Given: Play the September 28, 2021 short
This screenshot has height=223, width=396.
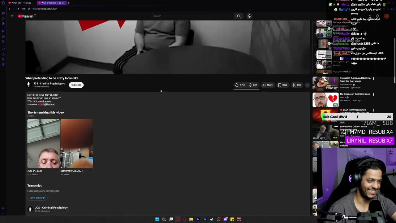Looking at the screenshot, I should (76, 143).
